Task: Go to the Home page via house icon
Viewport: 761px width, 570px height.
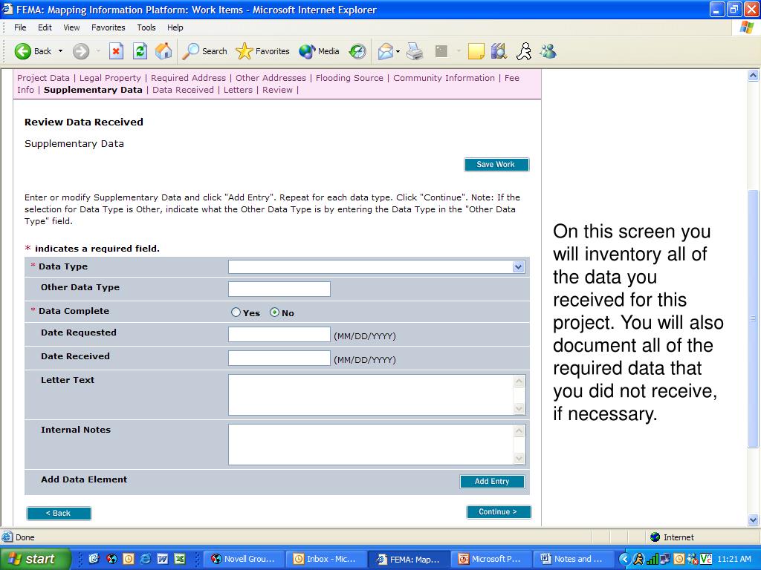Action: click(163, 51)
